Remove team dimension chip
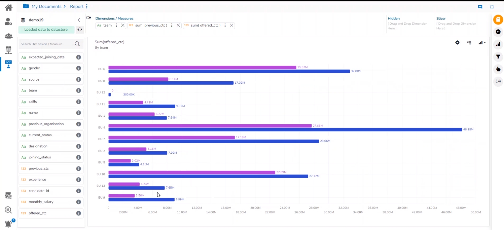Image resolution: width=504 pixels, height=230 pixels. pos(123,25)
